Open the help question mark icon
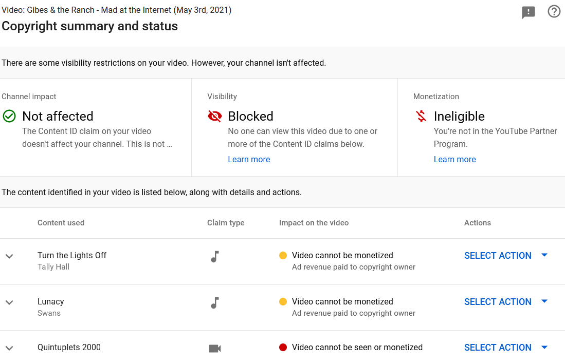This screenshot has height=364, width=565. point(554,11)
